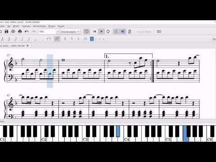This screenshot has width=216, height=162.
Task: Select the highlighted blue bass note in measure 37
Action: 50,73
